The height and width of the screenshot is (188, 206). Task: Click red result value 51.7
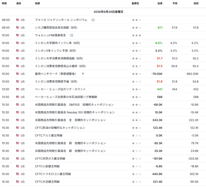tap(160, 59)
